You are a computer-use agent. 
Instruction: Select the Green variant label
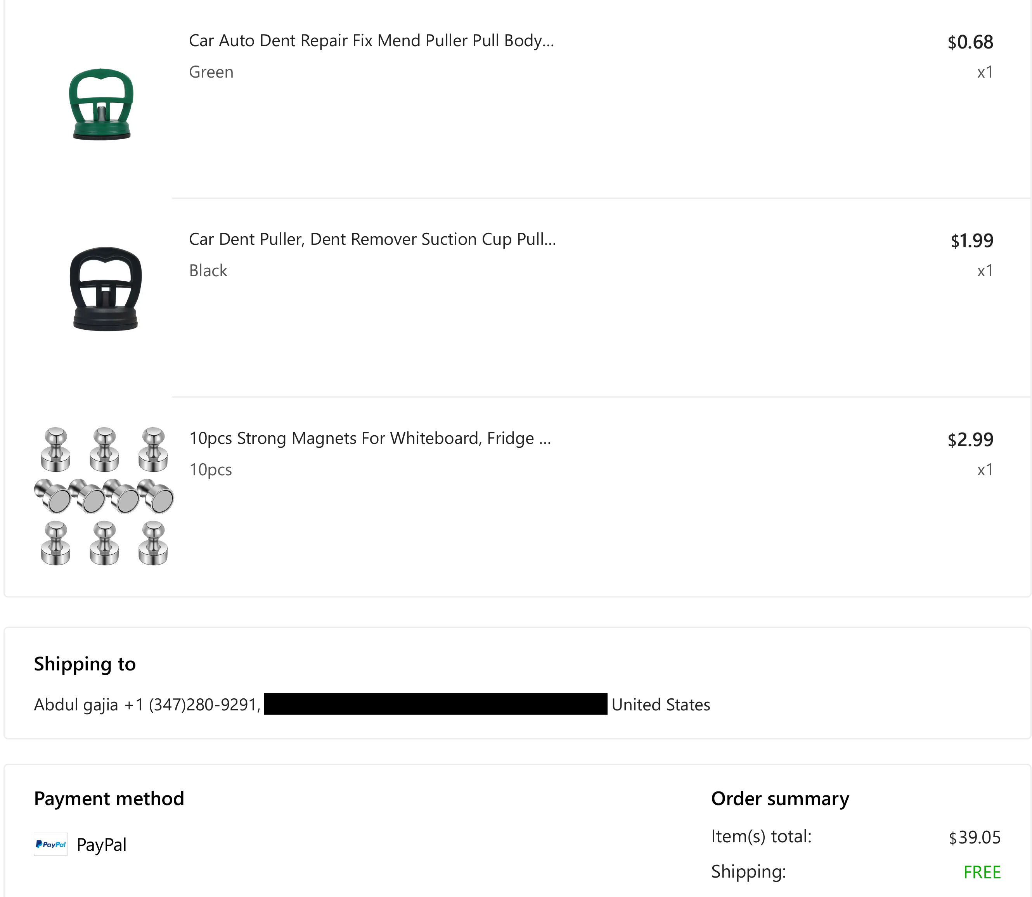tap(211, 72)
